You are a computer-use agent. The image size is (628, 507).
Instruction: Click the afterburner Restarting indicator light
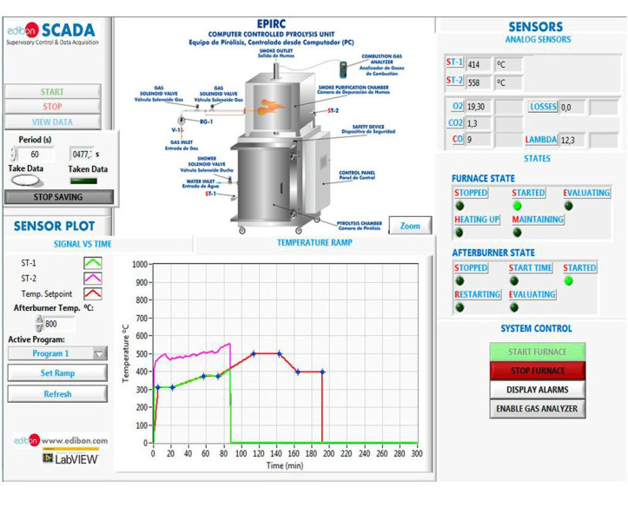[459, 307]
